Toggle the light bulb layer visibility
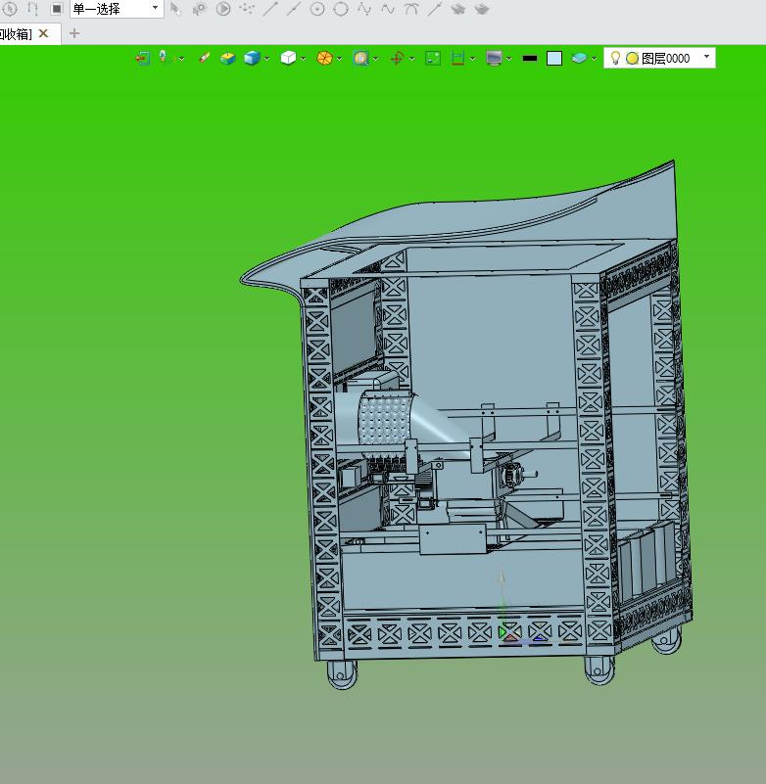The height and width of the screenshot is (784, 766). 616,58
